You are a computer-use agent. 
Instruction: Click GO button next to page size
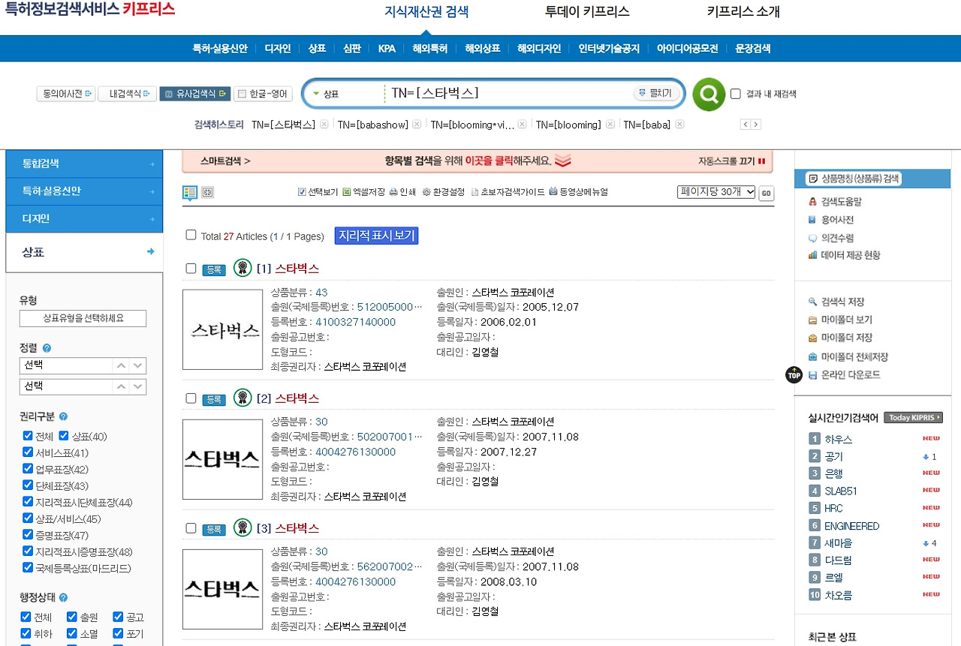coord(766,193)
